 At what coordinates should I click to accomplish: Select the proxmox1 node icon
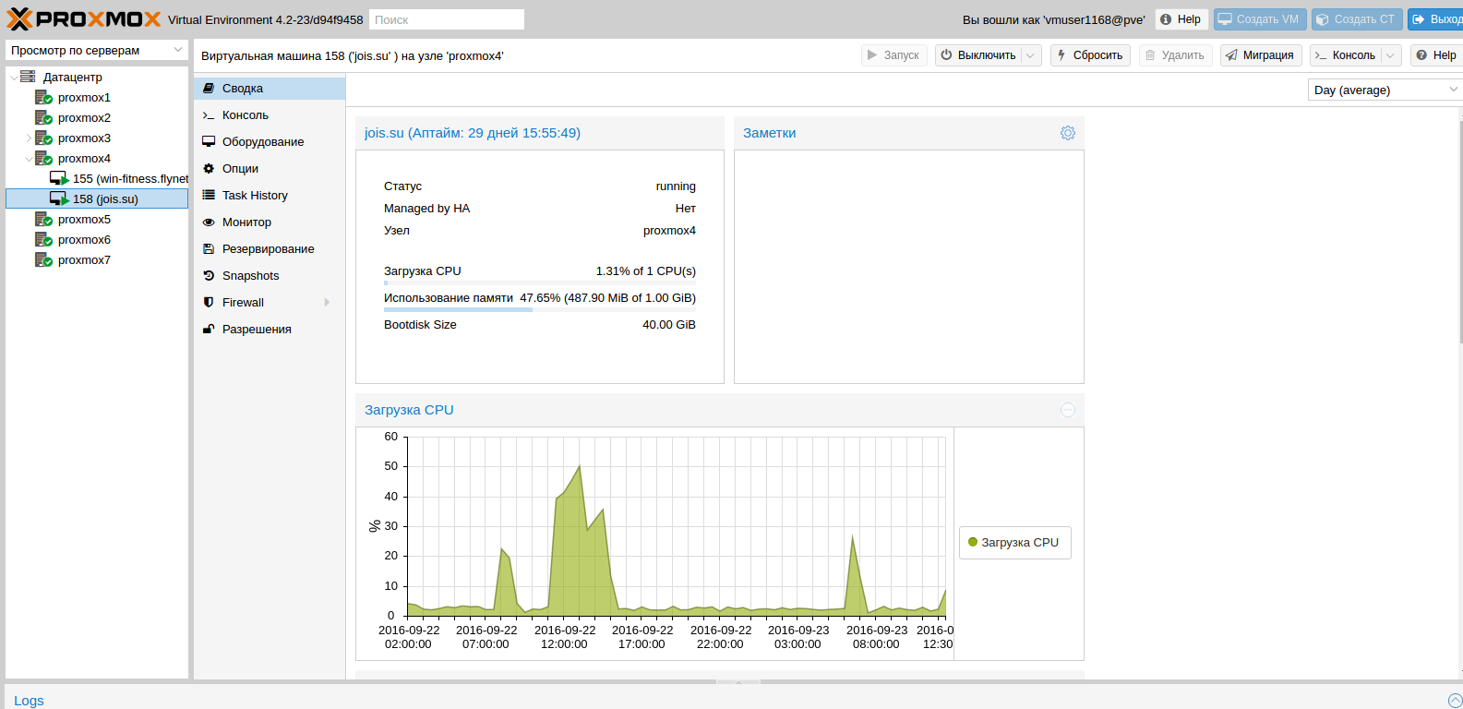coord(43,97)
